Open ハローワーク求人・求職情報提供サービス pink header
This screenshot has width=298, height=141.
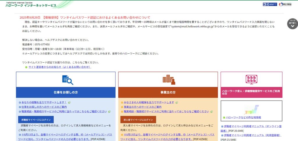pyautogui.click(x=251, y=92)
